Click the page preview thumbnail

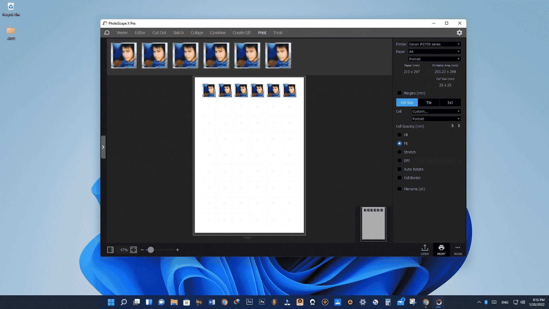pos(373,224)
